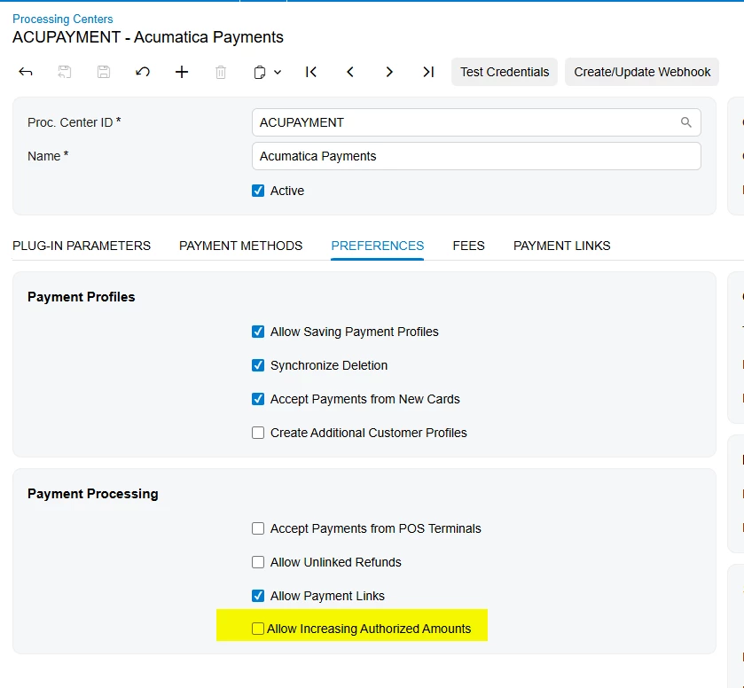Open the Payment Links tab

[562, 246]
